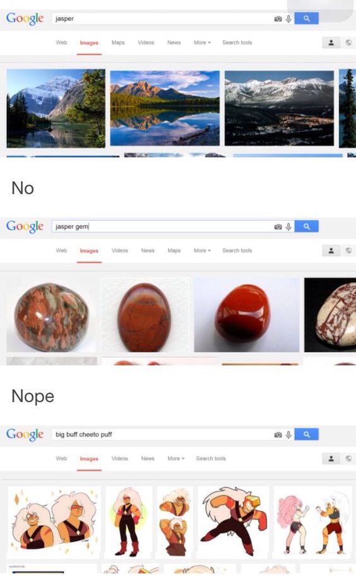Click the camera icon in the 'jasper gem' search box
The width and height of the screenshot is (356, 585).
pyautogui.click(x=278, y=227)
